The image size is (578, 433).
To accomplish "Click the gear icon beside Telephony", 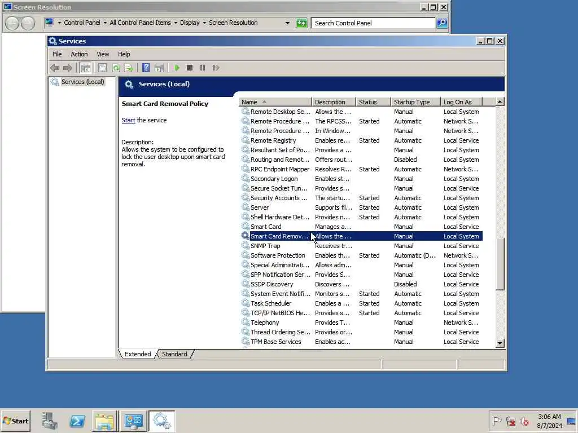I will [x=245, y=322].
